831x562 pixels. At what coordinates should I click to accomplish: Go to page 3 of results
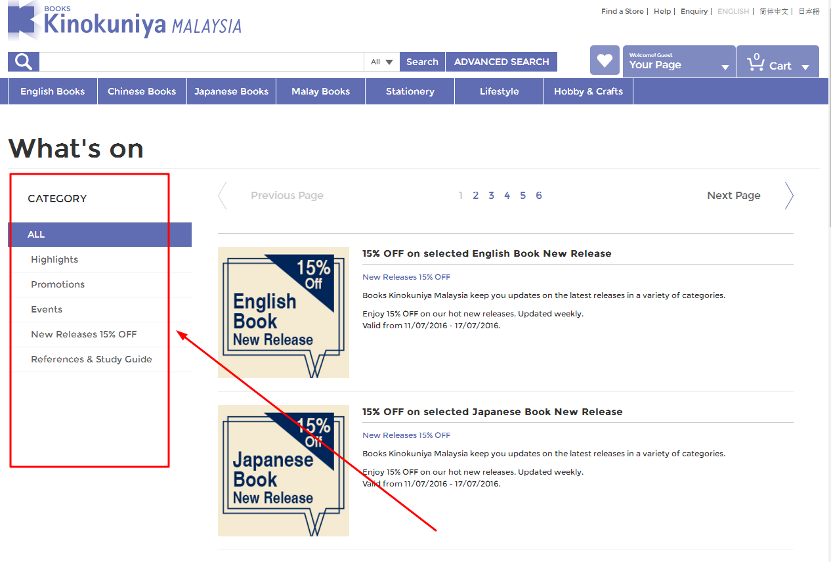pyautogui.click(x=491, y=195)
